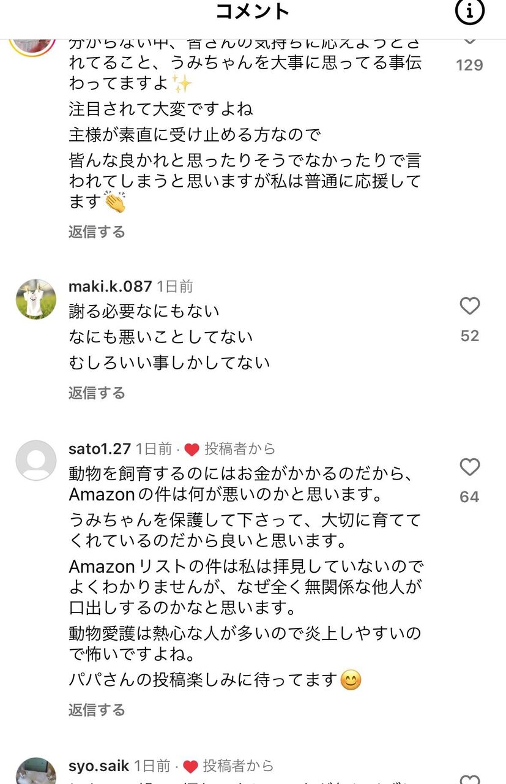Tap the 64 likes count
The height and width of the screenshot is (784, 506).
[x=470, y=497]
